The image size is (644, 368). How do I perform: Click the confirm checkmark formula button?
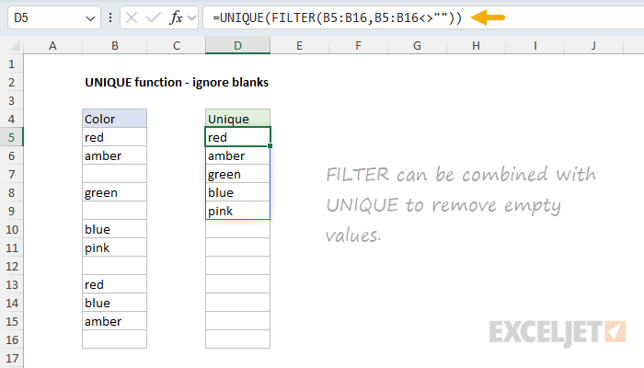(154, 17)
